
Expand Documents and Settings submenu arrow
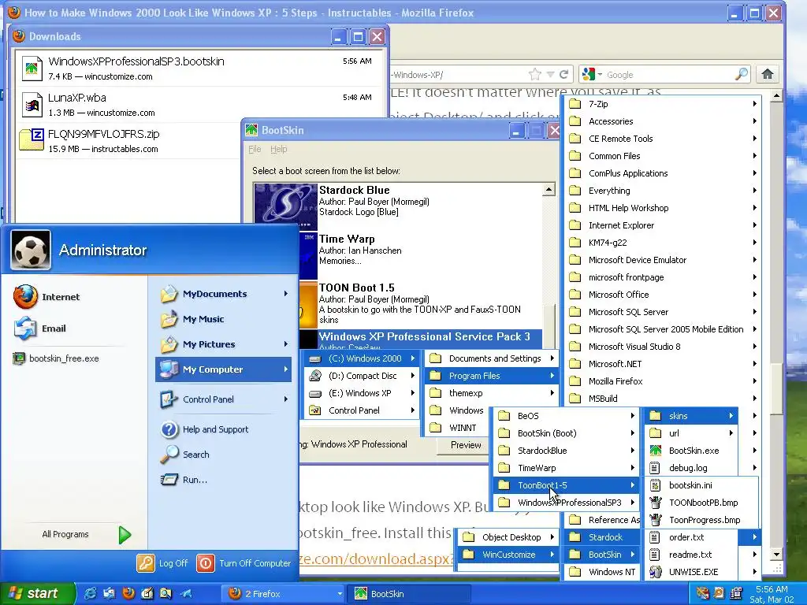pos(552,358)
